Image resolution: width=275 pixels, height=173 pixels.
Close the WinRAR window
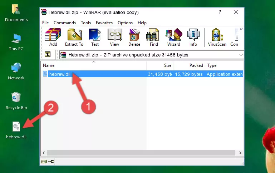236,12
